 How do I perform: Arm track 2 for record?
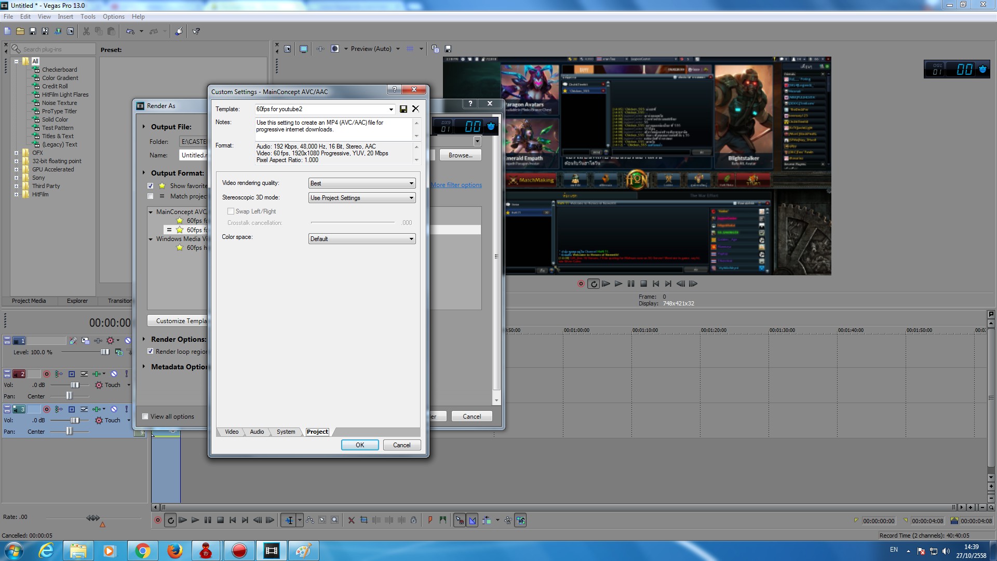tap(47, 374)
